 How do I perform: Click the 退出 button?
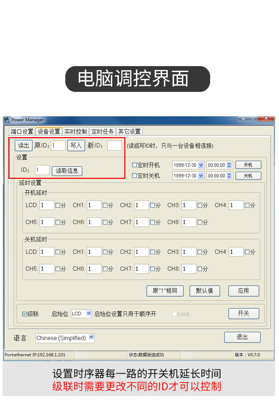pos(242,337)
